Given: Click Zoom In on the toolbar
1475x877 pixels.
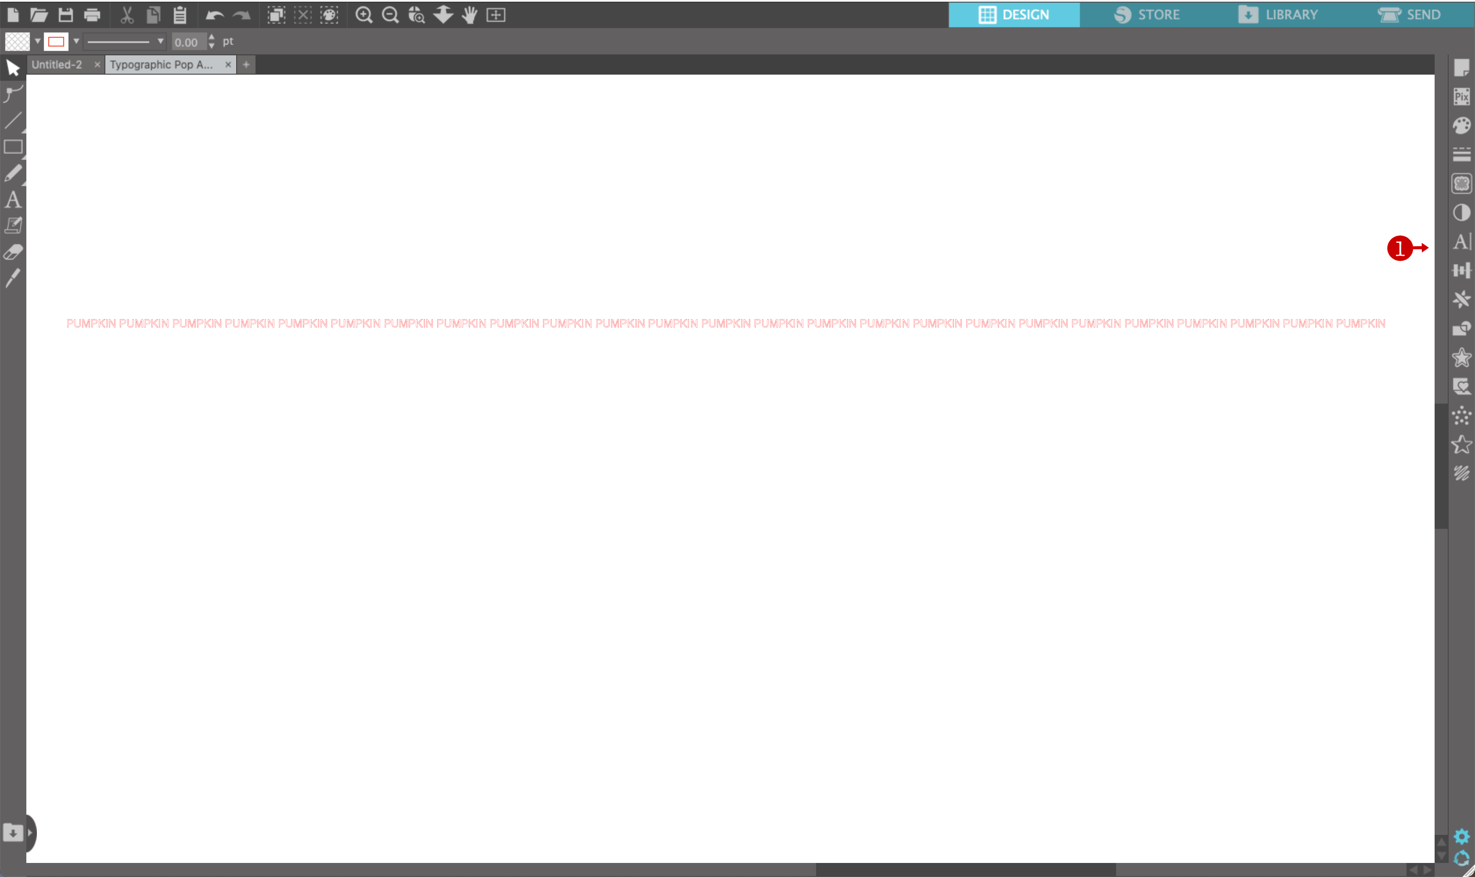Looking at the screenshot, I should 364,15.
